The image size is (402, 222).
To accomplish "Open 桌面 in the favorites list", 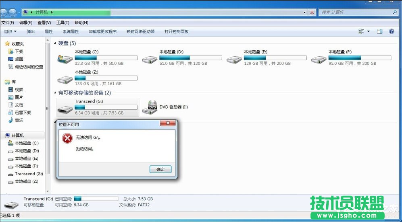I will pyautogui.click(x=19, y=59).
